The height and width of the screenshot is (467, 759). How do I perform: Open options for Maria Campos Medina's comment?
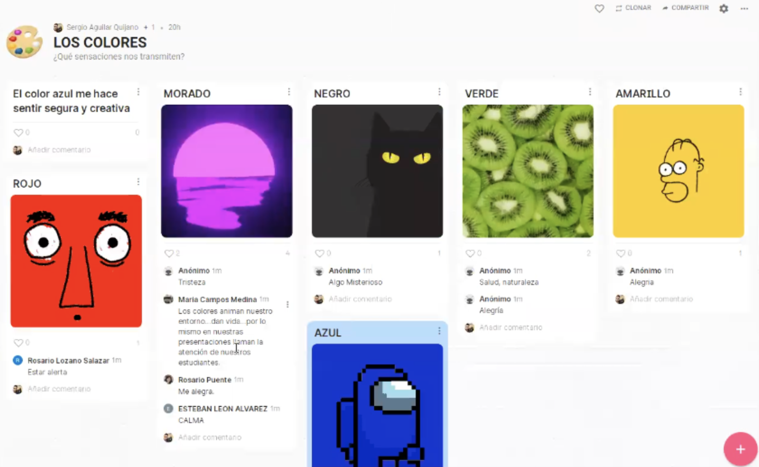[x=288, y=304]
